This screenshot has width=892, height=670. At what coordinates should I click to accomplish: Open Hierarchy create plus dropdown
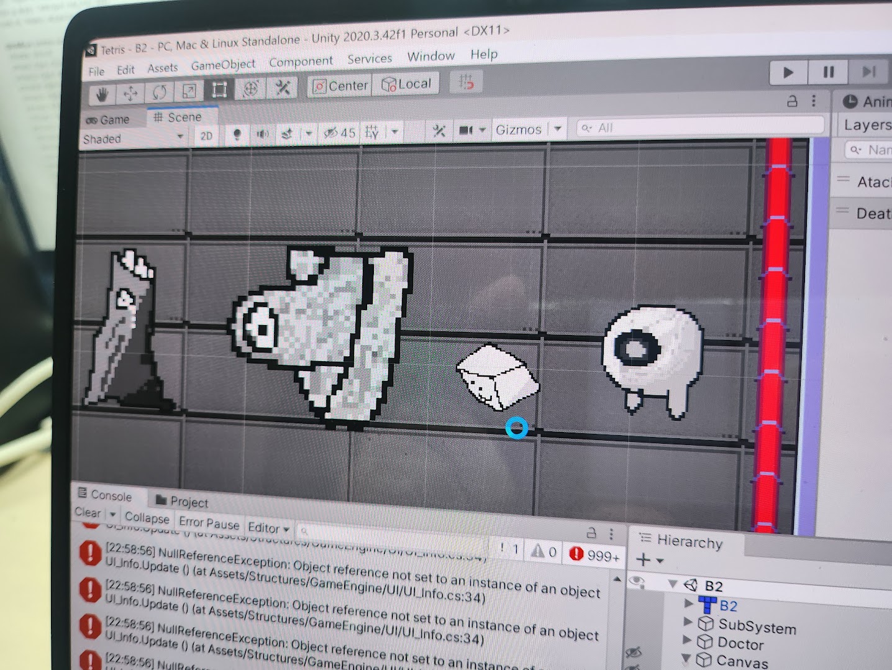(x=650, y=560)
